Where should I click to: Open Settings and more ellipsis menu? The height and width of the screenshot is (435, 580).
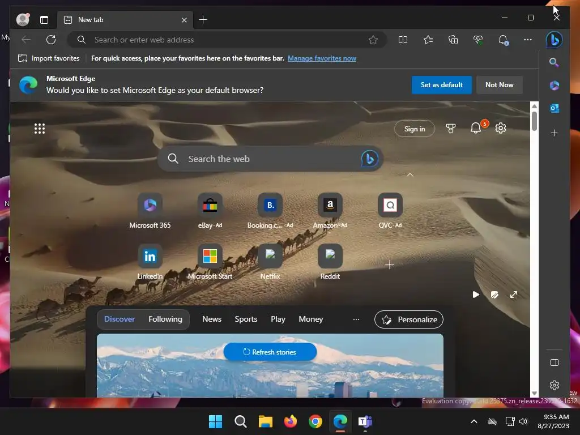pos(528,40)
